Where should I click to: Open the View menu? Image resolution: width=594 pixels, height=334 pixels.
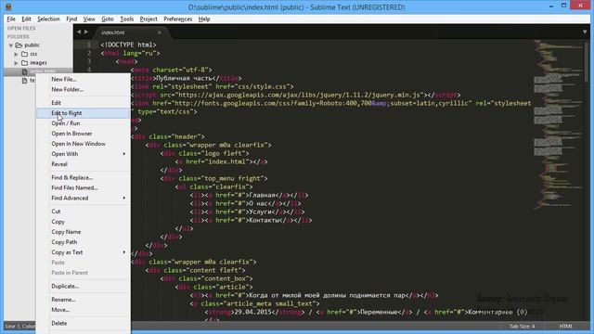89,19
